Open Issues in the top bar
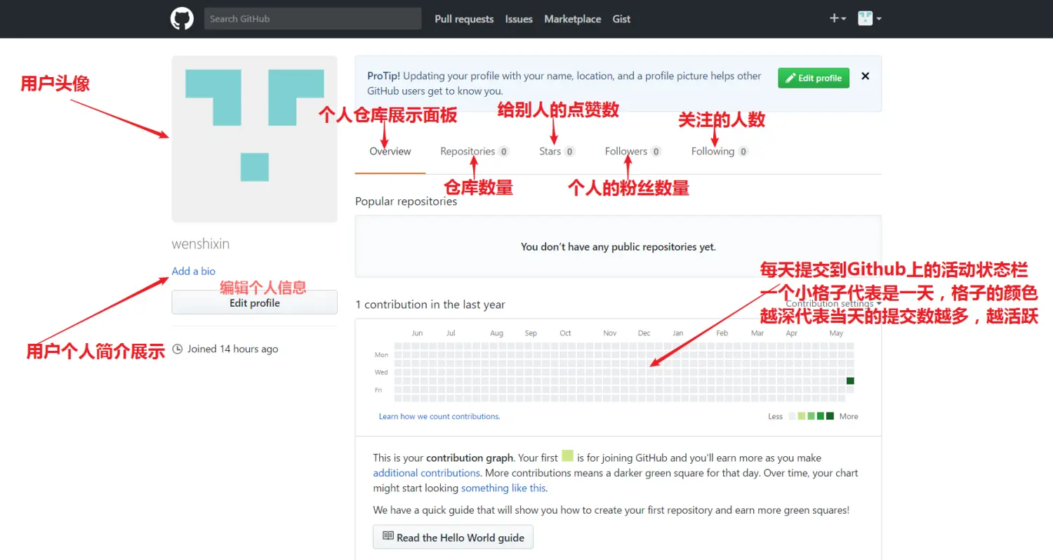Screen dimensions: 1053x560 click(519, 19)
